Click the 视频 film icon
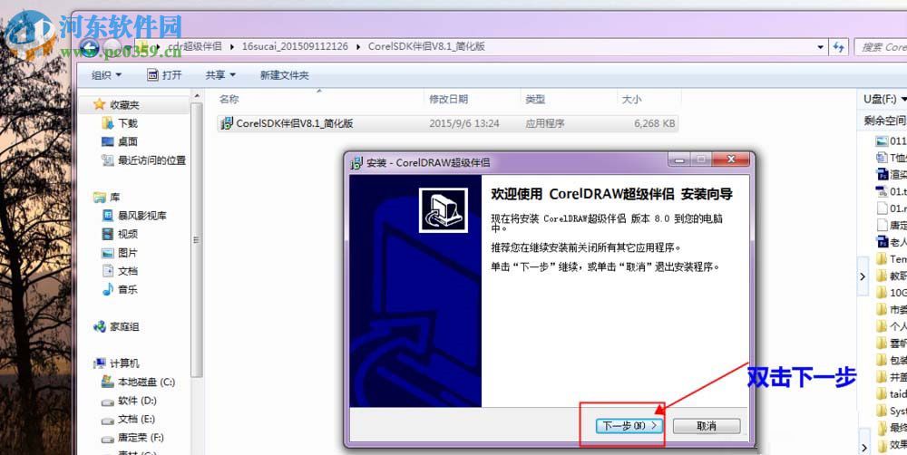907x455 pixels. pyautogui.click(x=108, y=234)
